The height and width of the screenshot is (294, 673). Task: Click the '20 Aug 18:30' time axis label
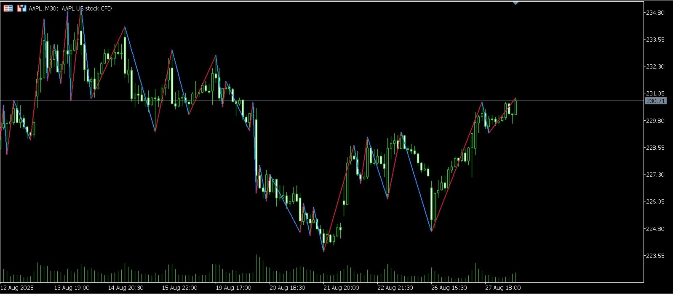click(x=287, y=288)
